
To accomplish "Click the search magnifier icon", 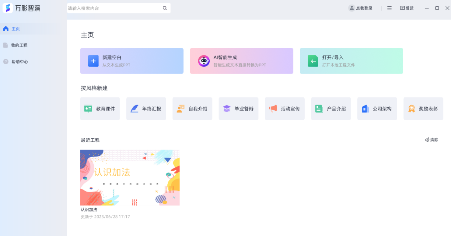I will tap(165, 8).
